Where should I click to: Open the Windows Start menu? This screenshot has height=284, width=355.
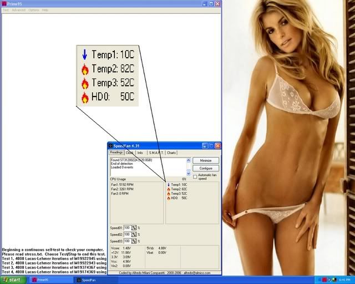tap(13, 280)
